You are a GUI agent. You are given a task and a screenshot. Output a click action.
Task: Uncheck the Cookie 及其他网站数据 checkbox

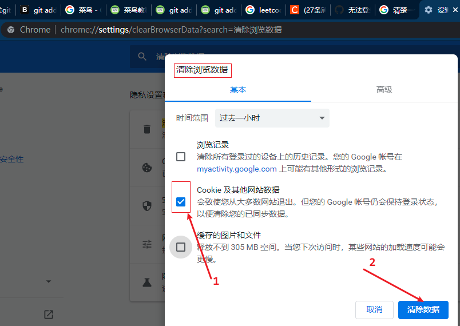181,202
